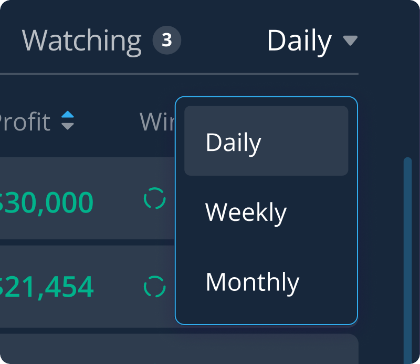The height and width of the screenshot is (364, 420).
Task: Click the Win column header
Action: (157, 122)
